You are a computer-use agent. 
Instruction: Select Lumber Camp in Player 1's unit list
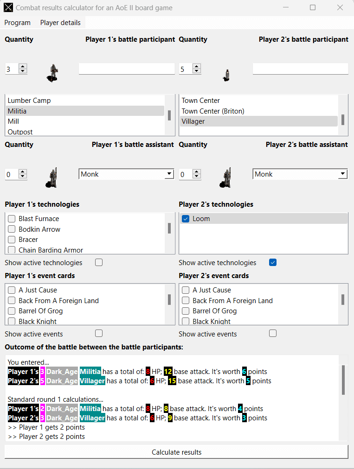click(x=29, y=100)
